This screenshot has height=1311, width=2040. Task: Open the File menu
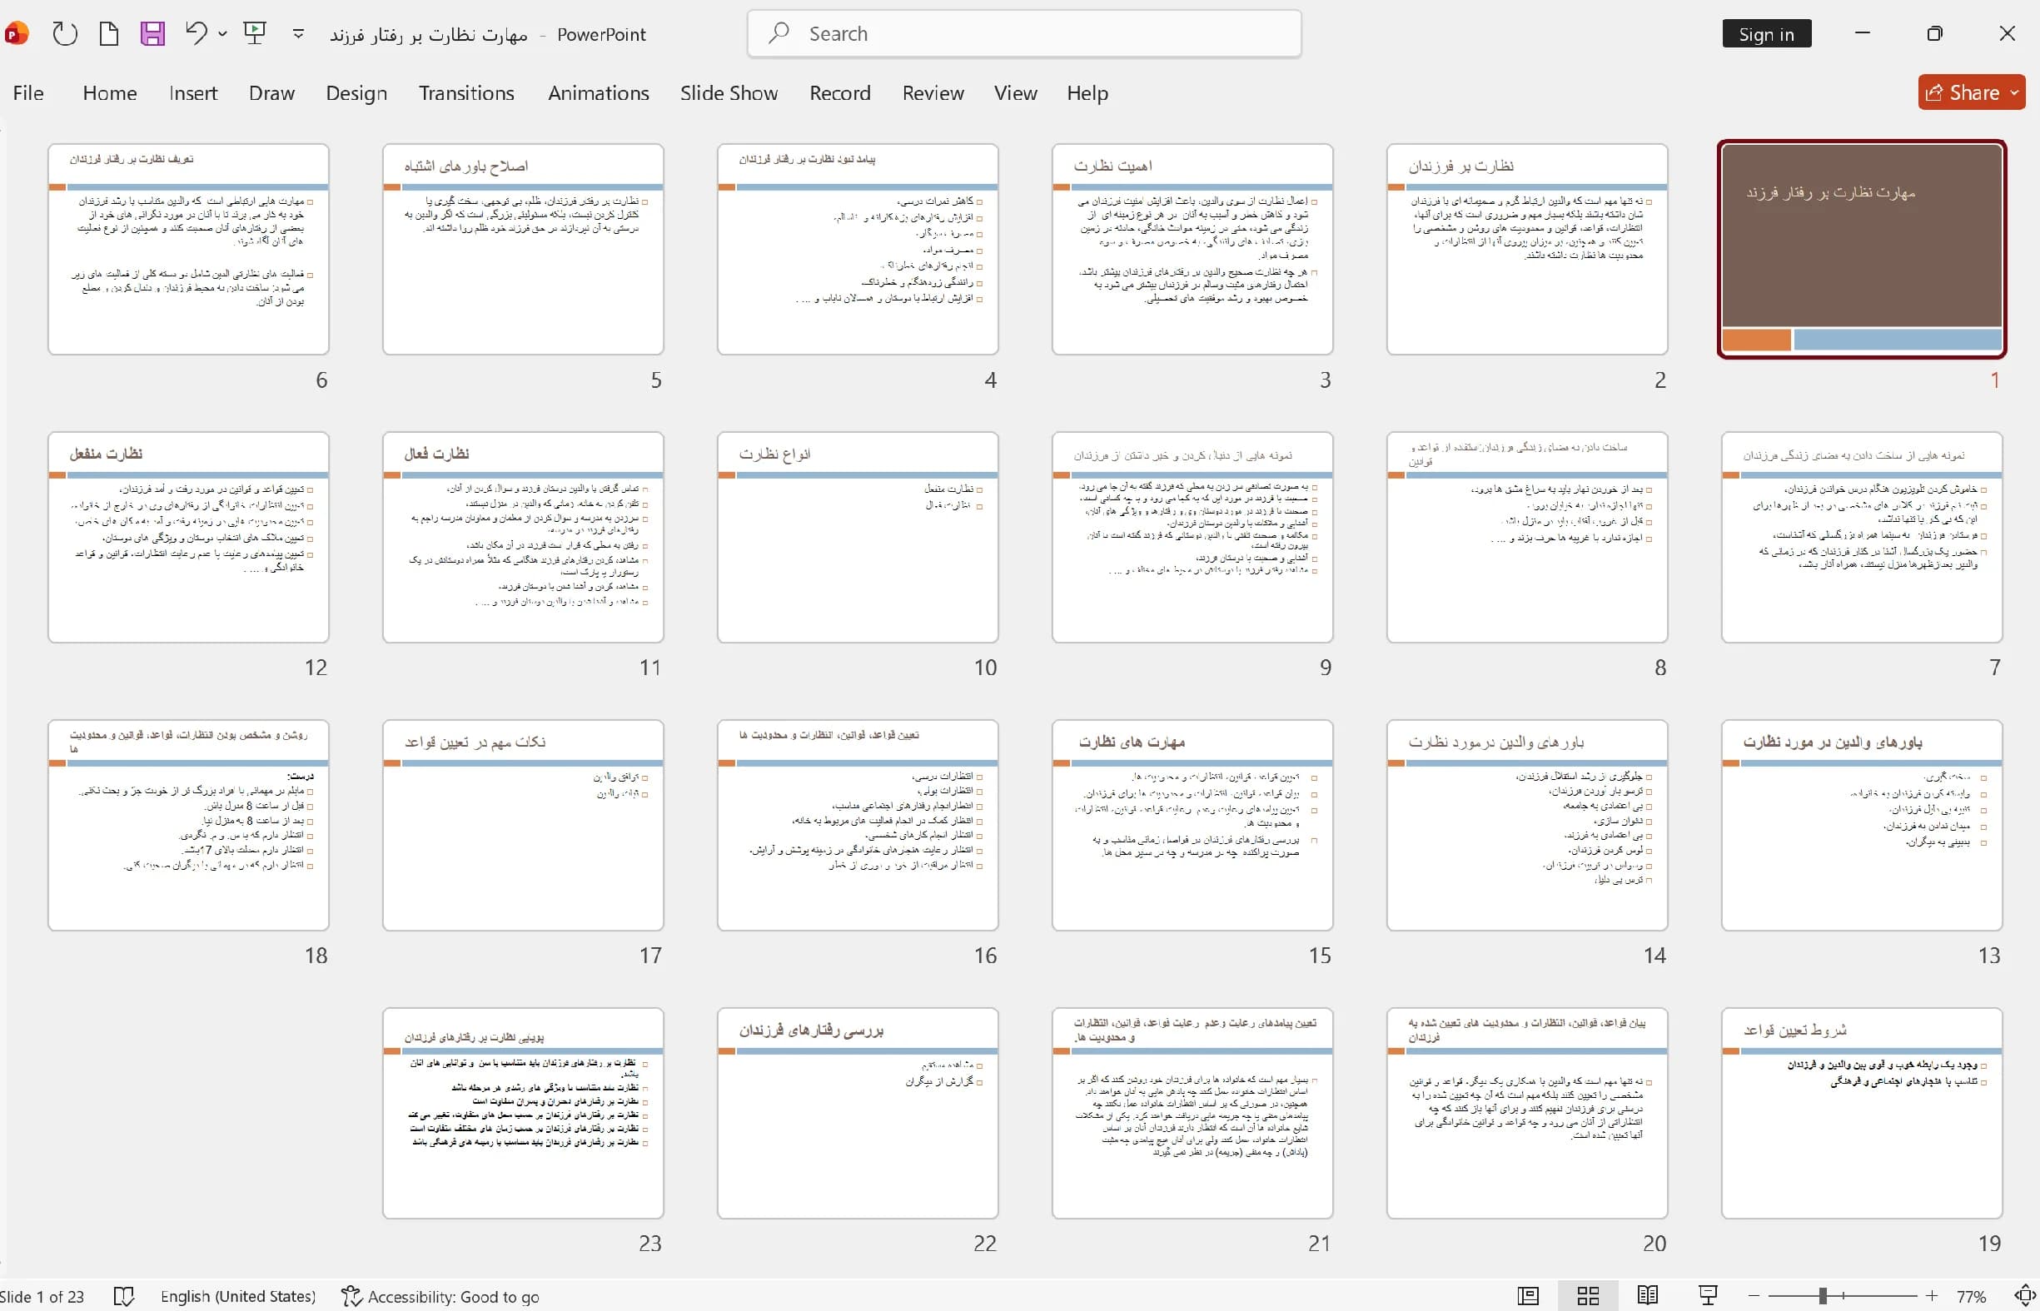(28, 92)
